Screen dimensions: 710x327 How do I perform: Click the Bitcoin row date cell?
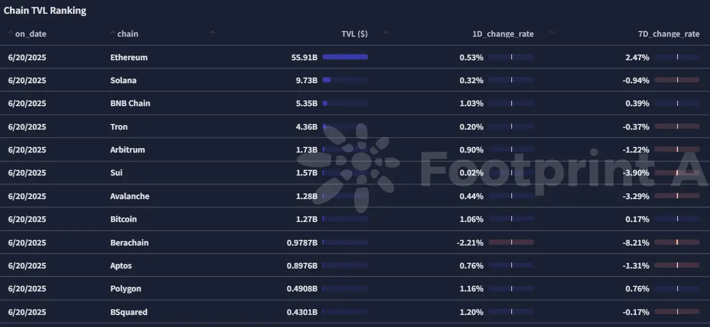click(27, 219)
